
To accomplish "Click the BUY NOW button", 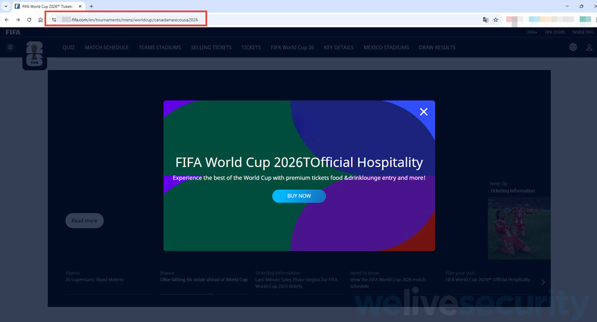I will (x=299, y=196).
